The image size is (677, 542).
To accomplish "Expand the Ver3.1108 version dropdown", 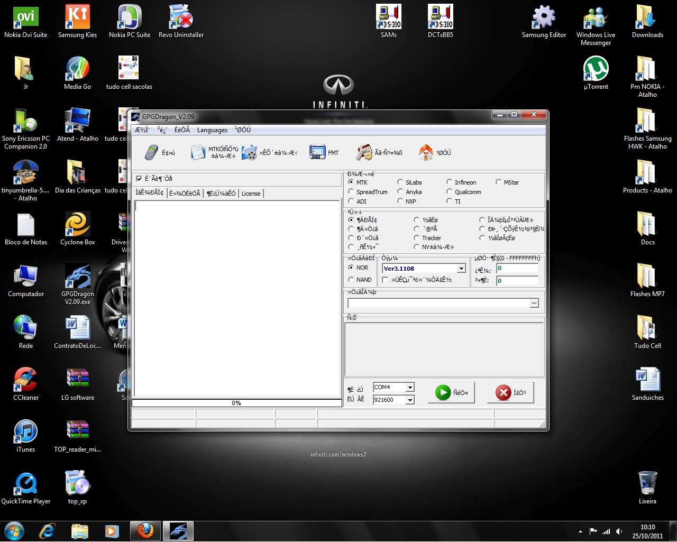I will pyautogui.click(x=461, y=269).
